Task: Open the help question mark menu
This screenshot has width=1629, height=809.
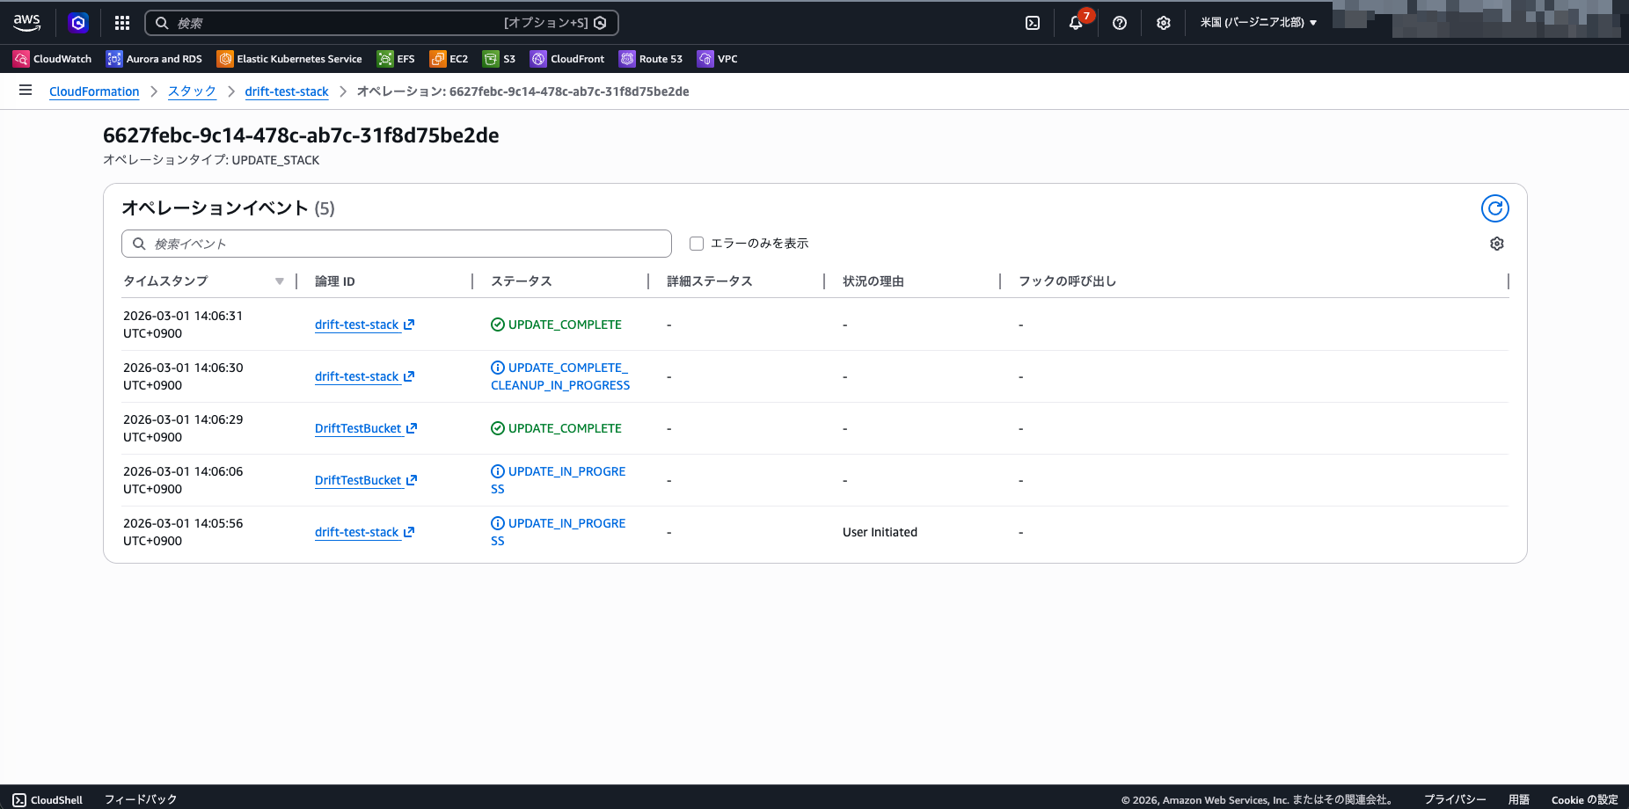Action: pos(1119,23)
